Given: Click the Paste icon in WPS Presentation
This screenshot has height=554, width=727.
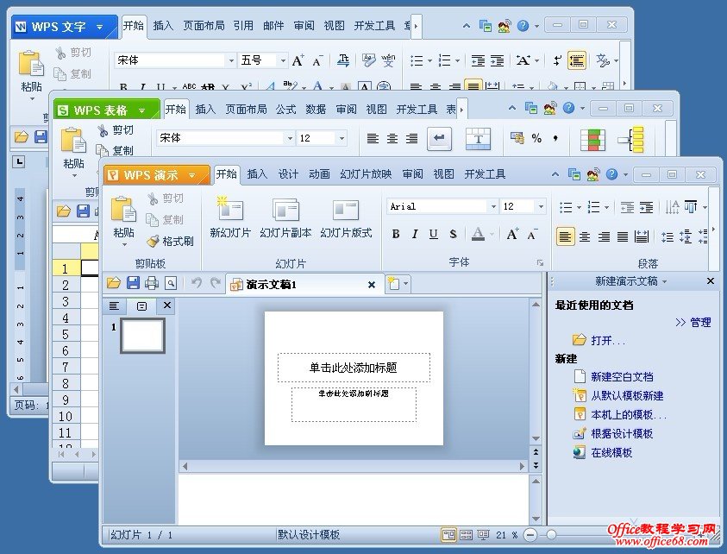Looking at the screenshot, I should pos(123,209).
